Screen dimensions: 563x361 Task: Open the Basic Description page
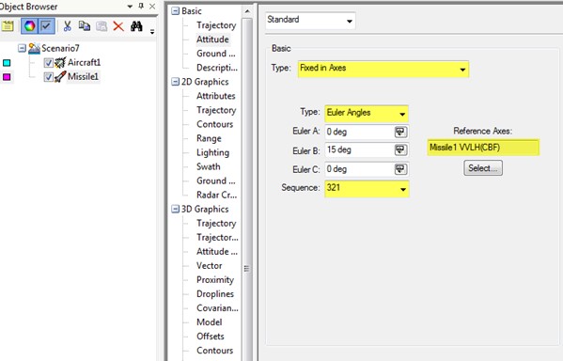tap(217, 68)
